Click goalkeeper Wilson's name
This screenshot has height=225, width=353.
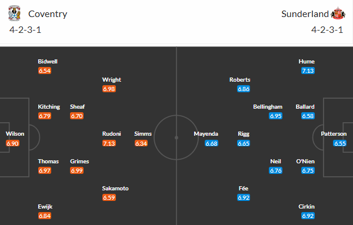pos(15,134)
